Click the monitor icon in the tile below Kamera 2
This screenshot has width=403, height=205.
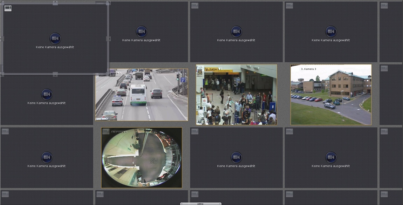click(195, 131)
